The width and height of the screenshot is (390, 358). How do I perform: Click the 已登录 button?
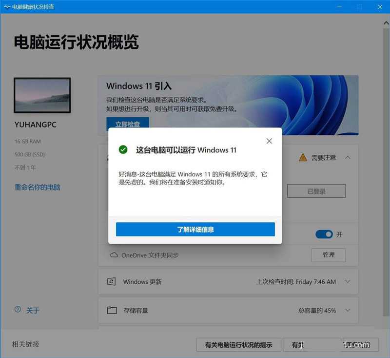[316, 191]
